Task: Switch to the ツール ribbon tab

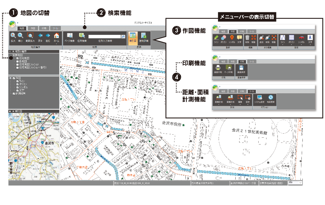Action: [56, 28]
